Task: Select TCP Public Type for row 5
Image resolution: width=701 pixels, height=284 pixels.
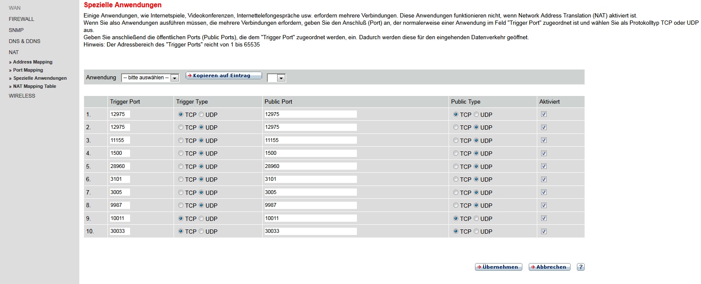Action: click(456, 166)
